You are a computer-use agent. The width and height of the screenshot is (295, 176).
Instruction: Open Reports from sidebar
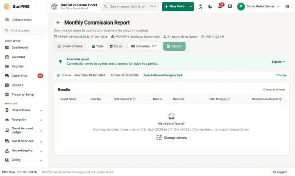[24, 85]
